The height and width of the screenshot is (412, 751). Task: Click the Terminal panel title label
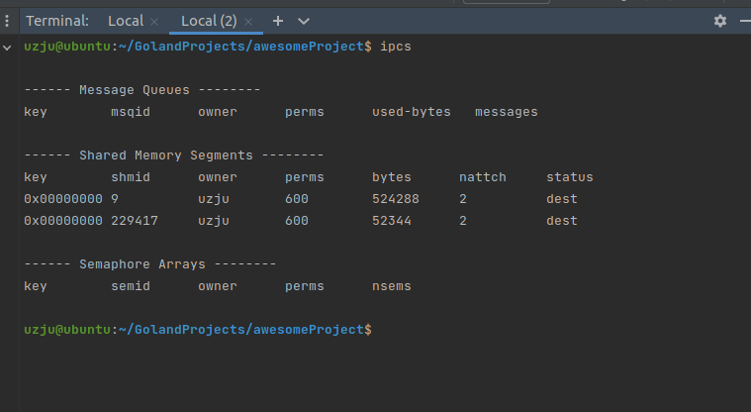coord(56,21)
